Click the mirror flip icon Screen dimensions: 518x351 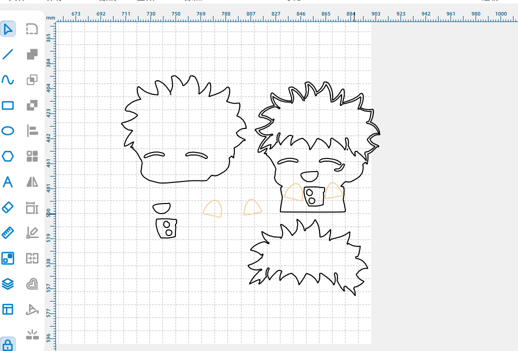point(32,182)
